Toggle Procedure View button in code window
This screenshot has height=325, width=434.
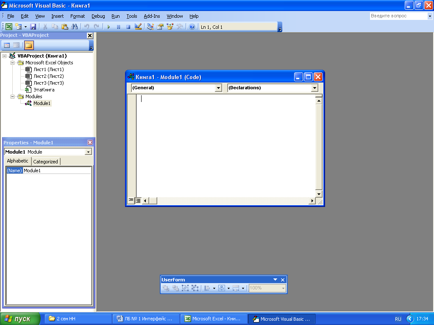(131, 200)
